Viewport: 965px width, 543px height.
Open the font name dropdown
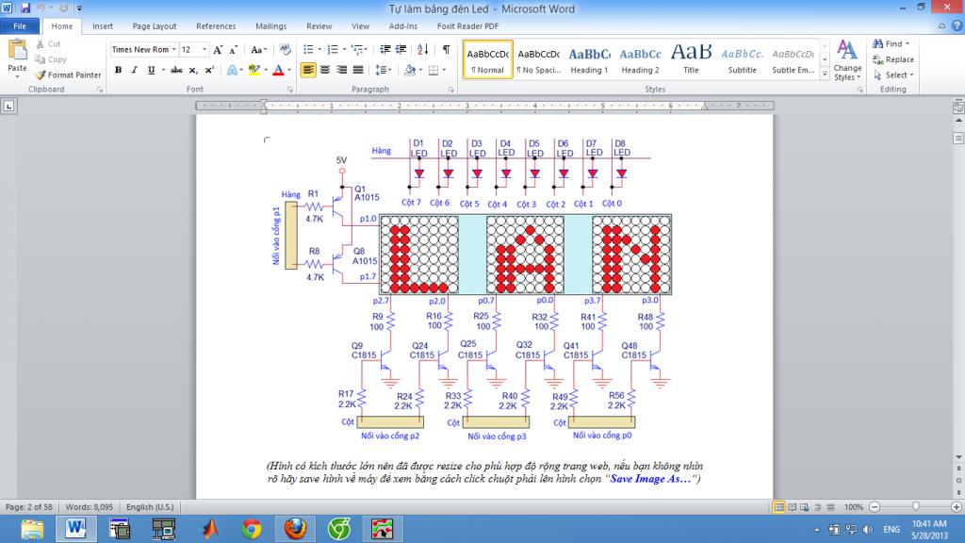[174, 50]
